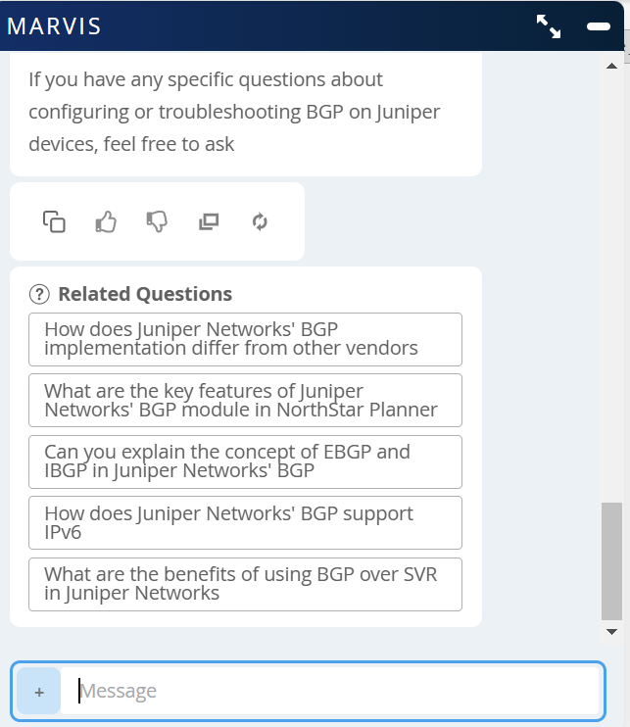The image size is (630, 727).
Task: Expand the Marvis chat window to fullscreen
Action: (549, 26)
